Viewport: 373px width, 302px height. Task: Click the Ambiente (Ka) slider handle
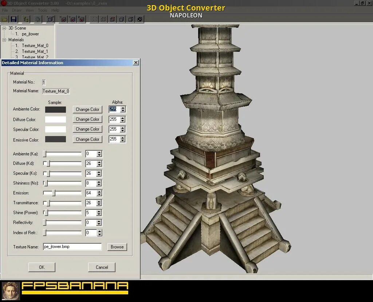point(44,154)
